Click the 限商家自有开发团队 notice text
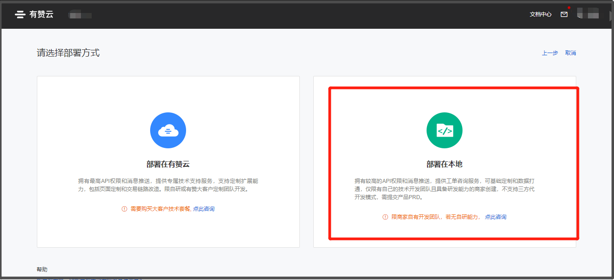 tap(436, 217)
